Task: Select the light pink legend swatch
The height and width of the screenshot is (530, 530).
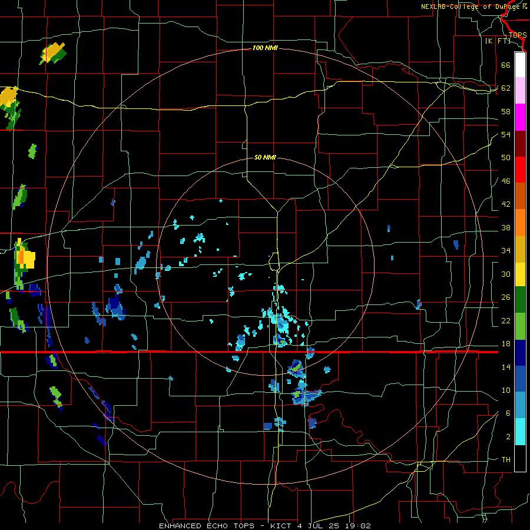Action: [x=520, y=90]
